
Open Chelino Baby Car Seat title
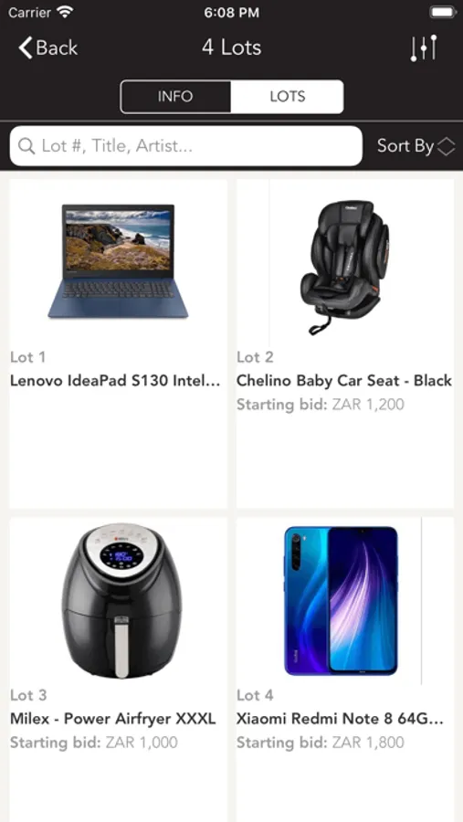[x=344, y=381]
